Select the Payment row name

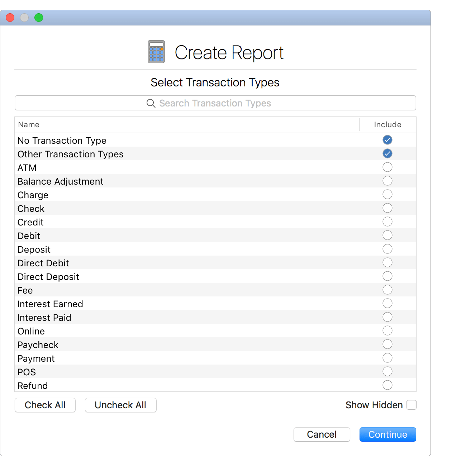click(x=36, y=358)
